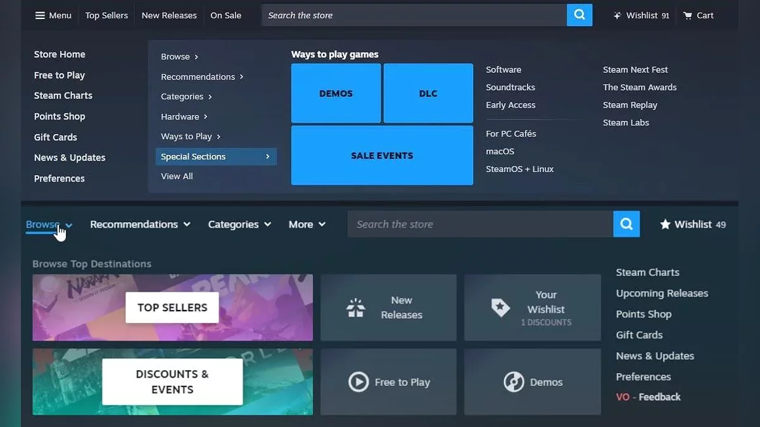
Task: Open the Cart icon
Action: point(688,15)
